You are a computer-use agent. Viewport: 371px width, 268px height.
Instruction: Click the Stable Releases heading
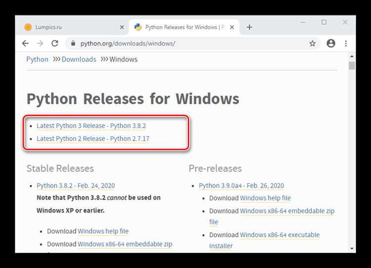[60, 168]
